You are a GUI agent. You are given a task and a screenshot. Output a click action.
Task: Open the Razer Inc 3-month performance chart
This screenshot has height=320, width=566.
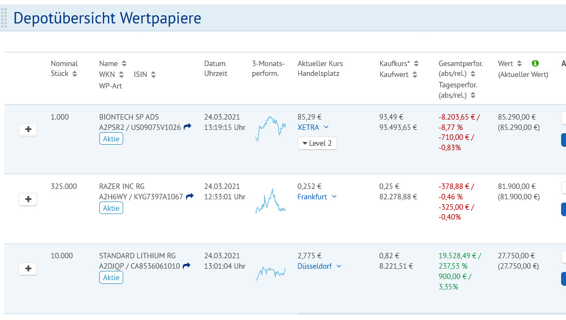[270, 201]
